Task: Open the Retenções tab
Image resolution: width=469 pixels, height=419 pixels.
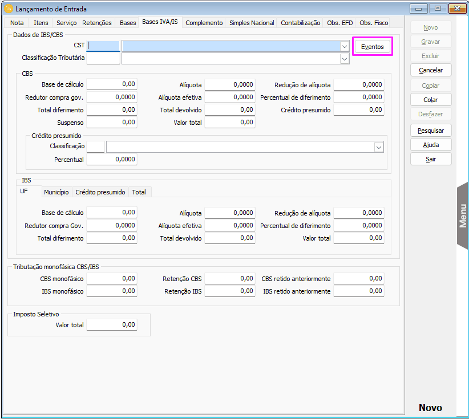Action: pos(96,23)
